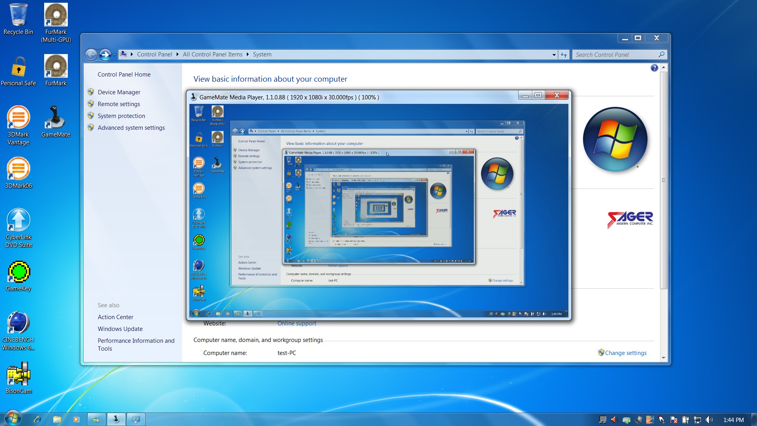757x426 pixels.
Task: Click the Online support website link
Action: pyautogui.click(x=296, y=323)
